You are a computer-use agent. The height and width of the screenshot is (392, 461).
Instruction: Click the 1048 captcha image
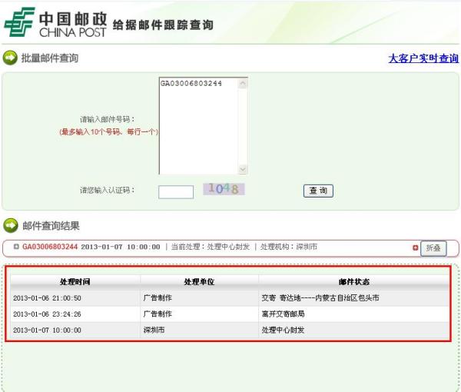(224, 189)
